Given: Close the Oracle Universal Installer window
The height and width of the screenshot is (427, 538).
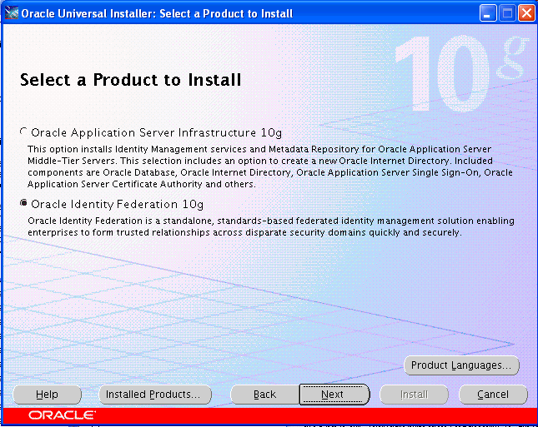Looking at the screenshot, I should point(526,13).
